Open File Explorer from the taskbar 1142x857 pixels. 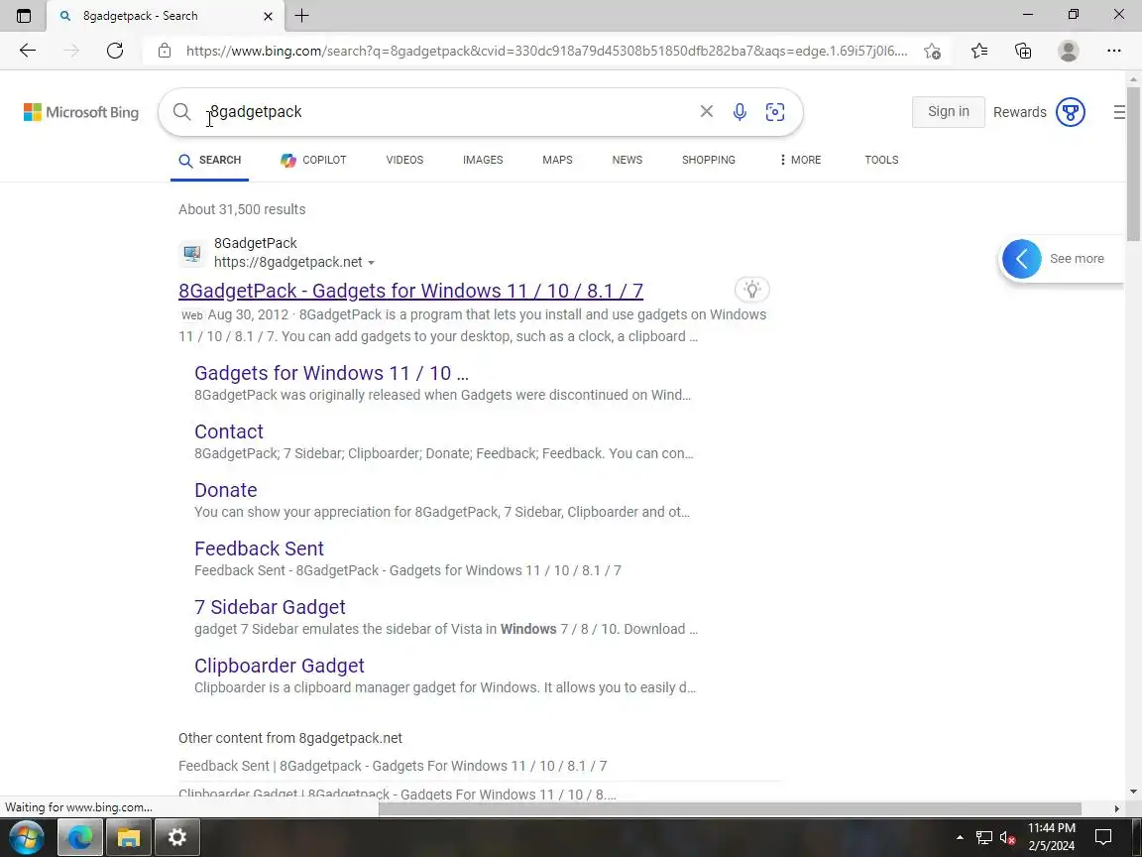coord(128,837)
